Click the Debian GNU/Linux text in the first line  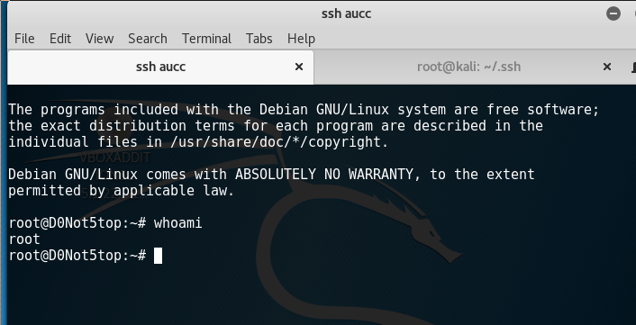pos(324,110)
